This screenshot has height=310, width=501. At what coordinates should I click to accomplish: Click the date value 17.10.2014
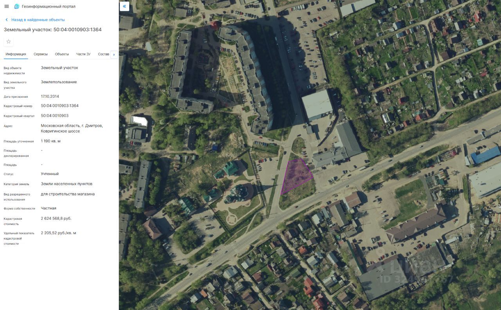(50, 96)
